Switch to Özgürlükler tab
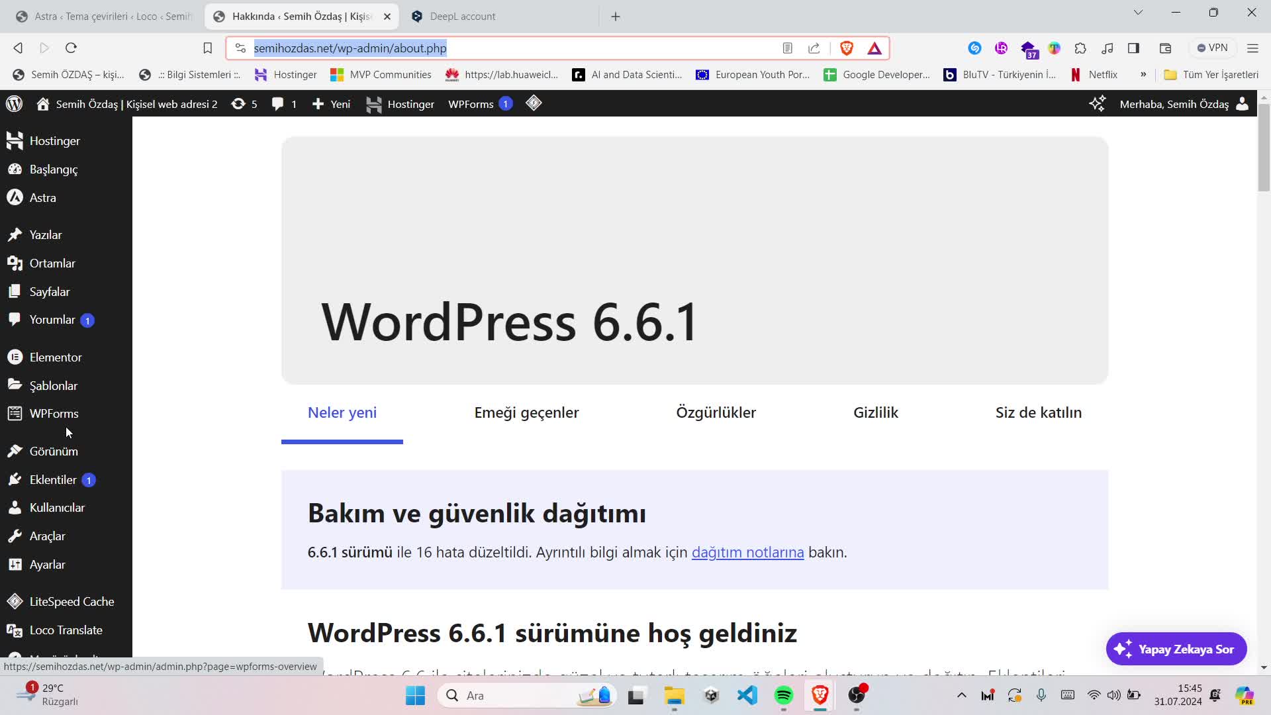The image size is (1271, 715). point(716,412)
